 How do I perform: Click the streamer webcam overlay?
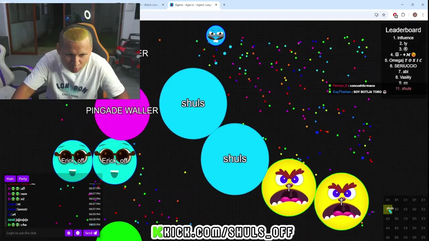pos(70,51)
